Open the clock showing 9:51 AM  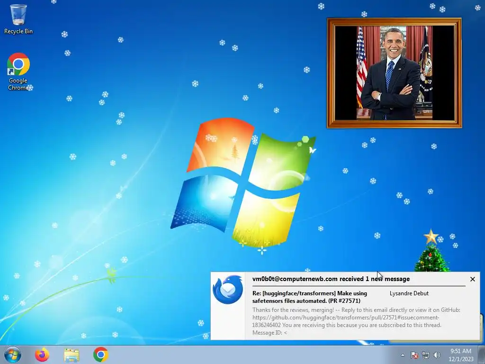click(461, 355)
